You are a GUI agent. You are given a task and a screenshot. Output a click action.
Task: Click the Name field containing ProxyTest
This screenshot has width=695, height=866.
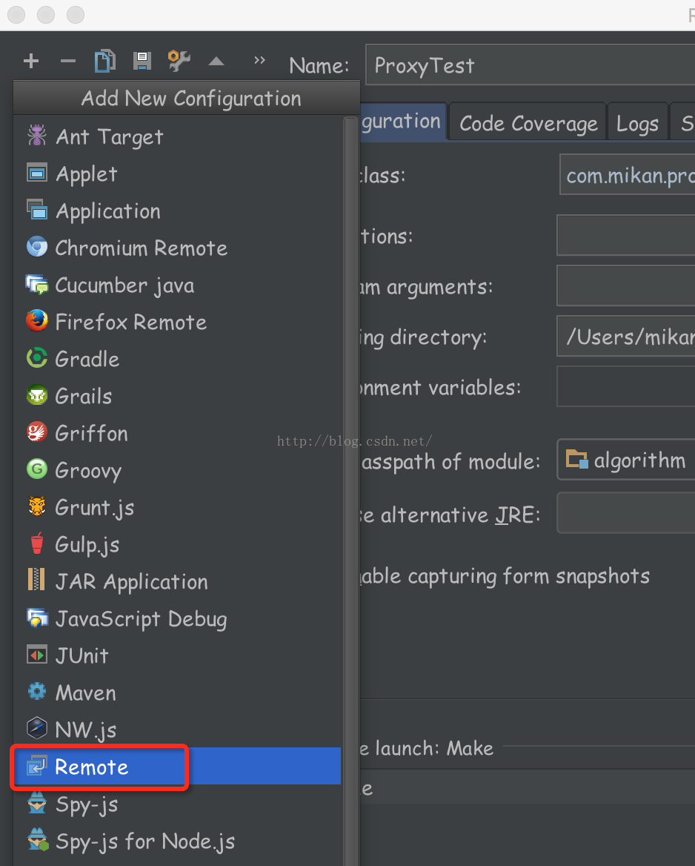tap(530, 65)
